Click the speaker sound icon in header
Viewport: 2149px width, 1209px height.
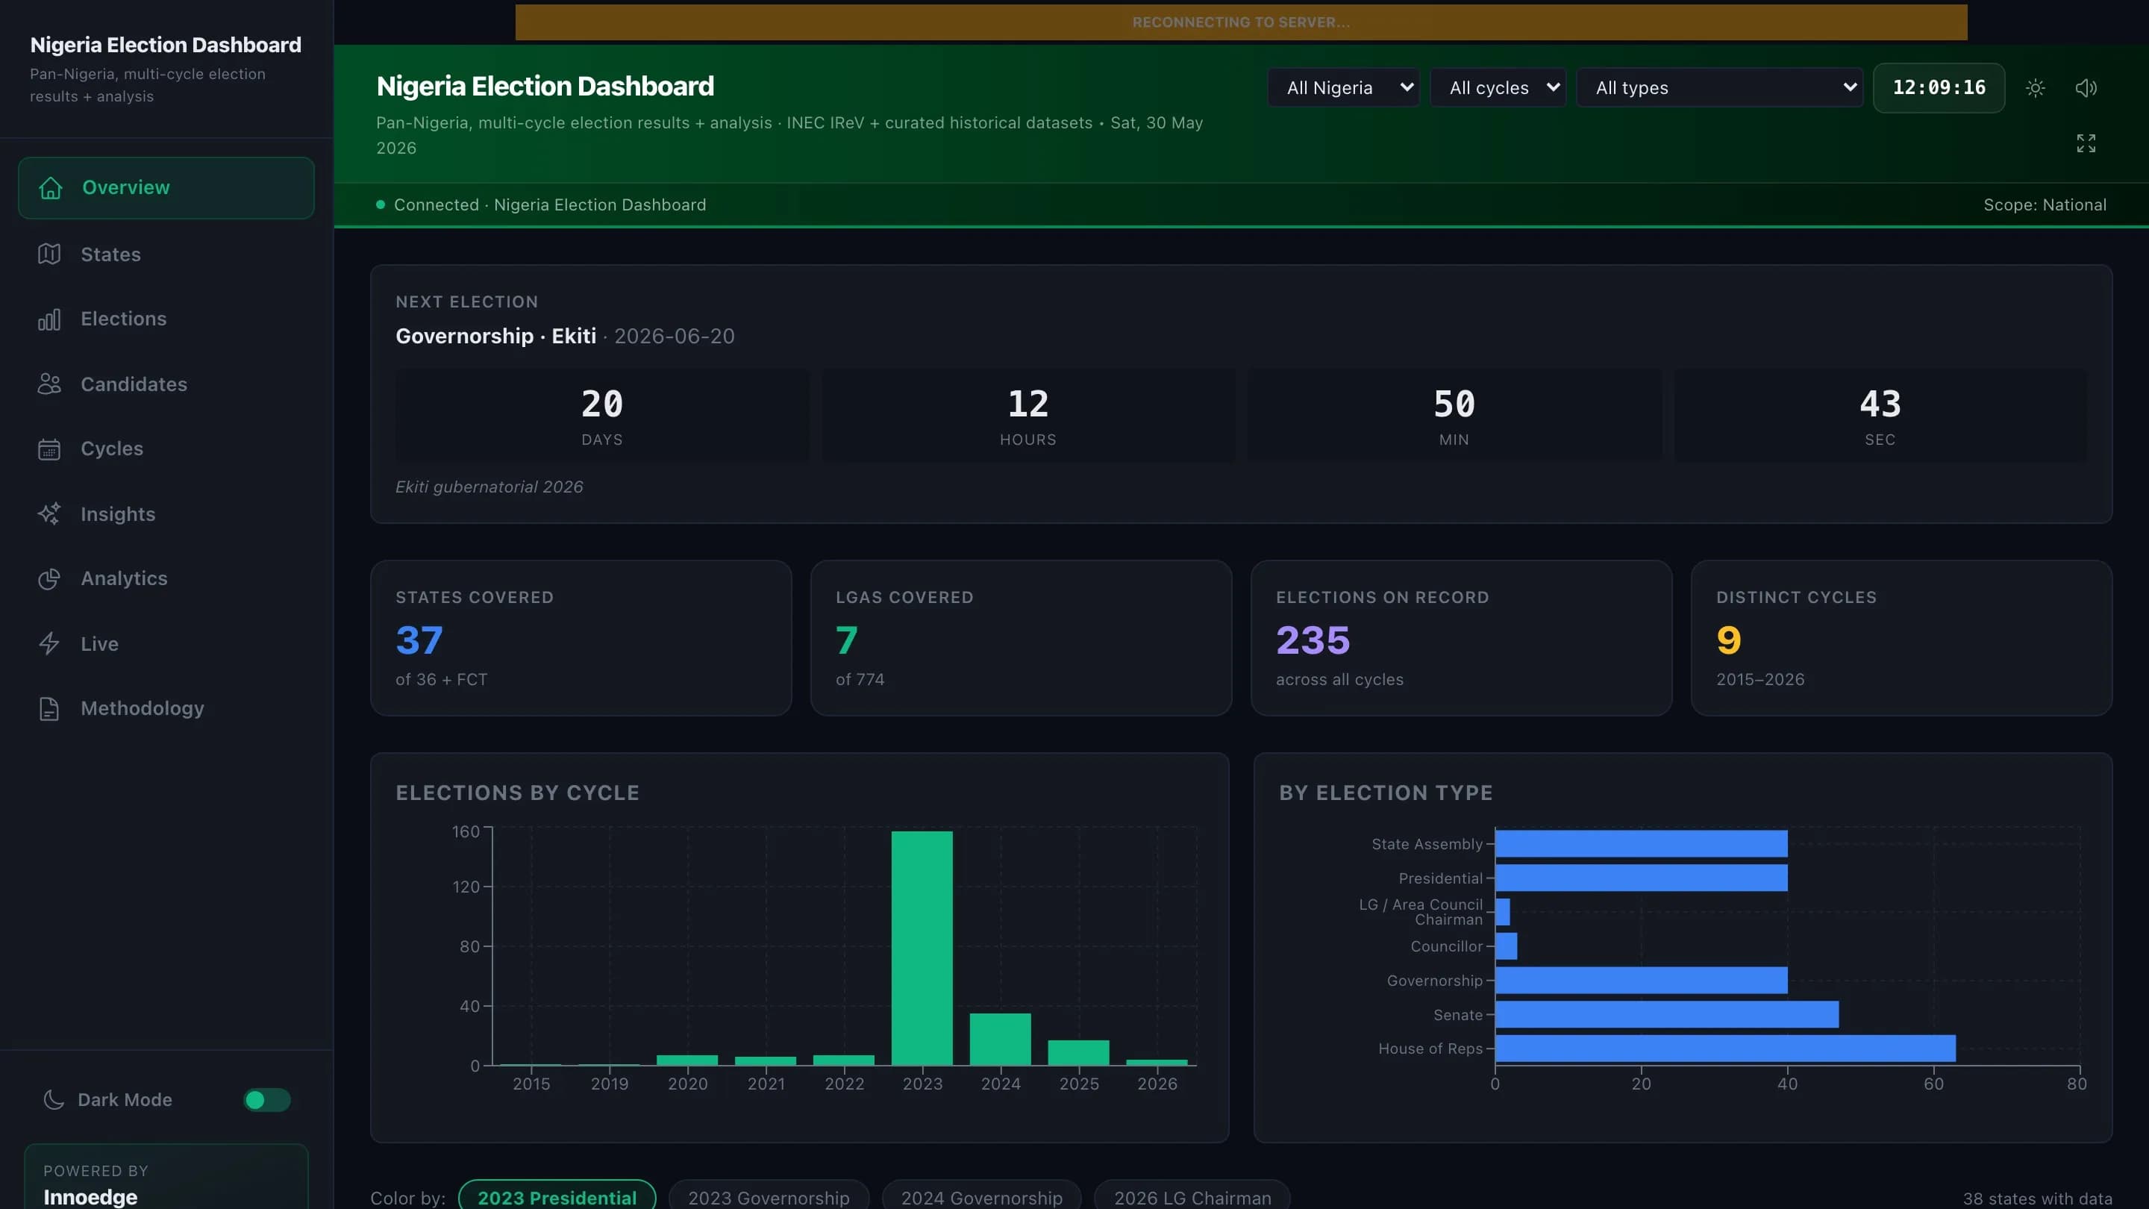point(2086,87)
